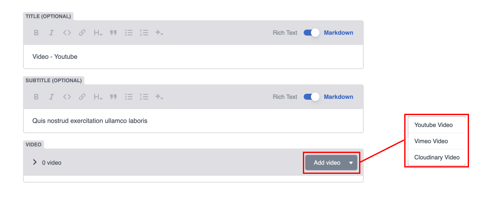Click Title field with 'Video - Youtube'
Viewport: 489px width, 199px height.
click(193, 57)
